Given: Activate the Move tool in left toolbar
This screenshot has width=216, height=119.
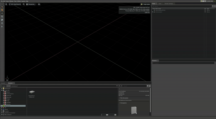Looking at the screenshot, I should click(x=2, y=13).
